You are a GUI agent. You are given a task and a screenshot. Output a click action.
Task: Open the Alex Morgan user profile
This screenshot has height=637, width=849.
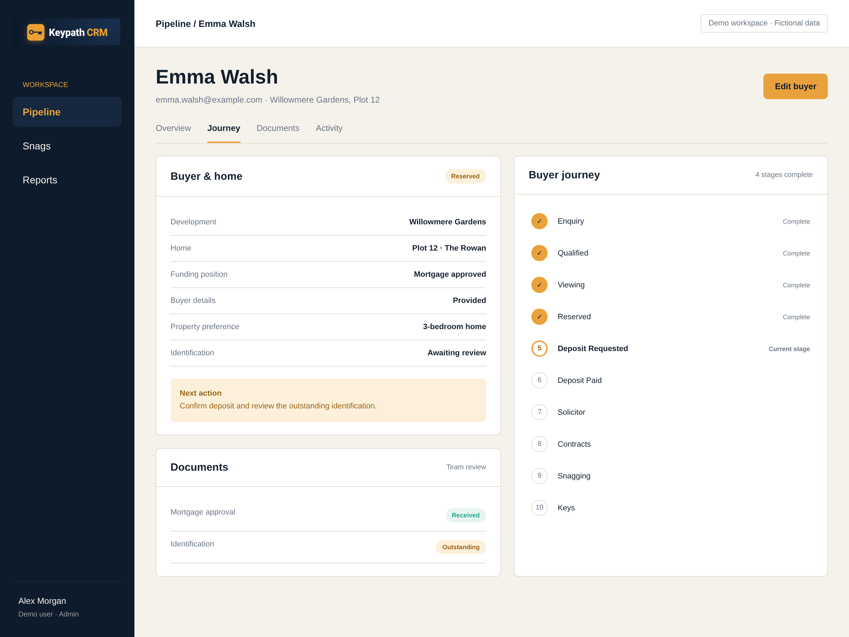[x=49, y=607]
